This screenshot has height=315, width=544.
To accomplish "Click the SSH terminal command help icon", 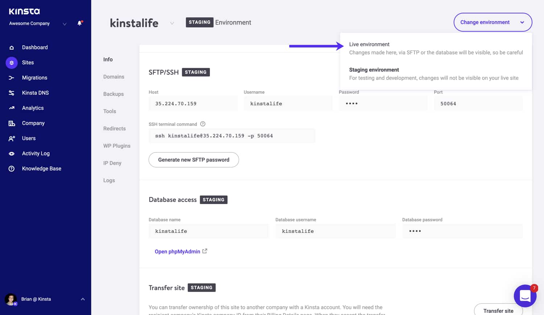I will 202,124.
